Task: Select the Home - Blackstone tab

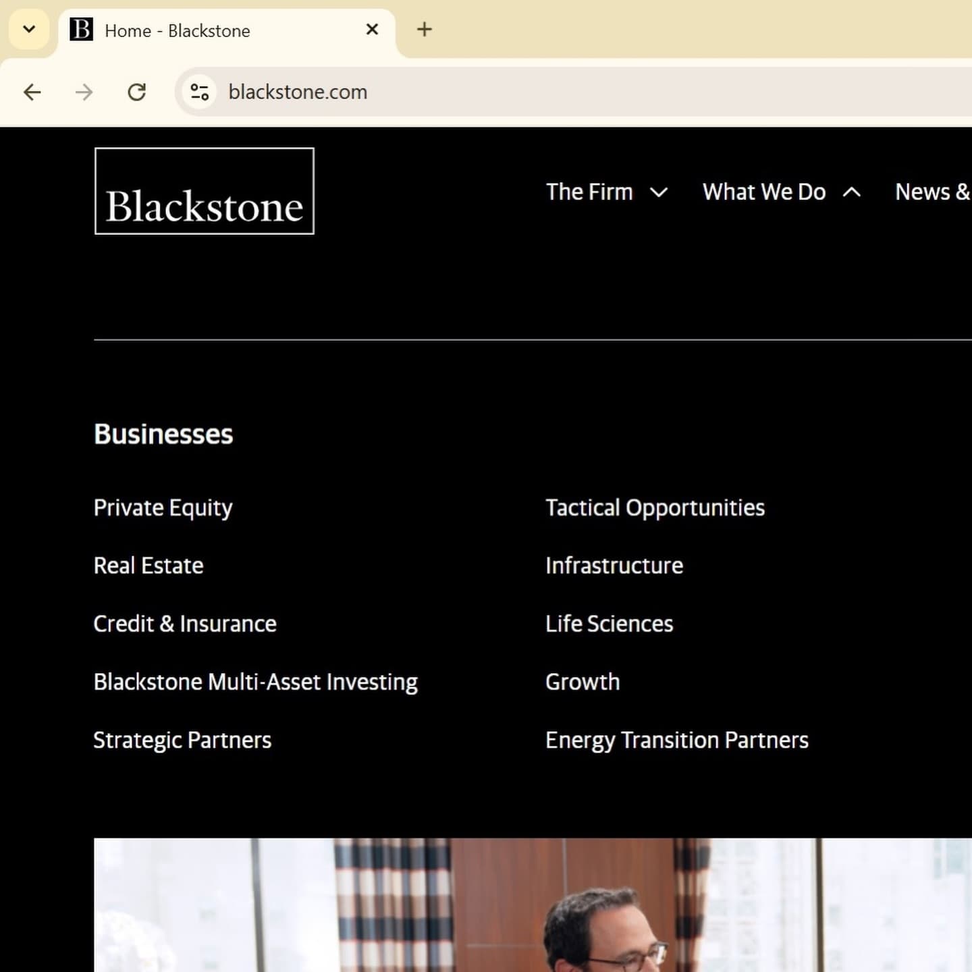Action: [227, 30]
